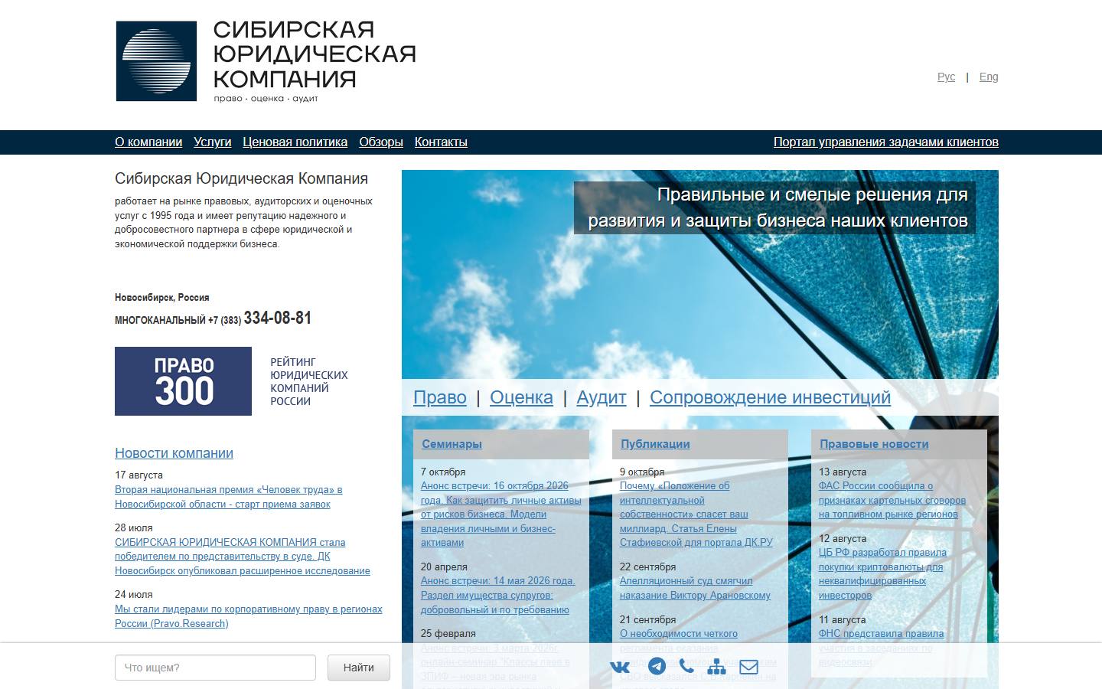Open the VK social network icon

click(620, 667)
